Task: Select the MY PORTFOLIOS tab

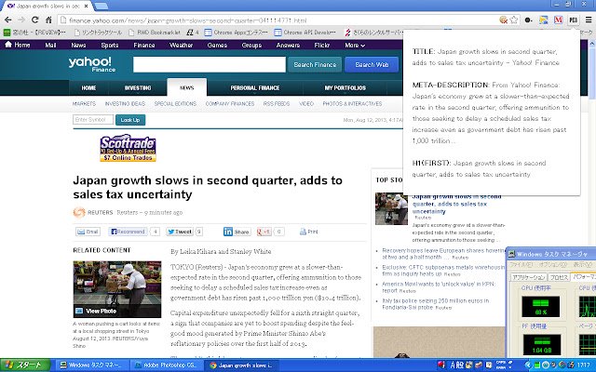Action: coord(345,87)
